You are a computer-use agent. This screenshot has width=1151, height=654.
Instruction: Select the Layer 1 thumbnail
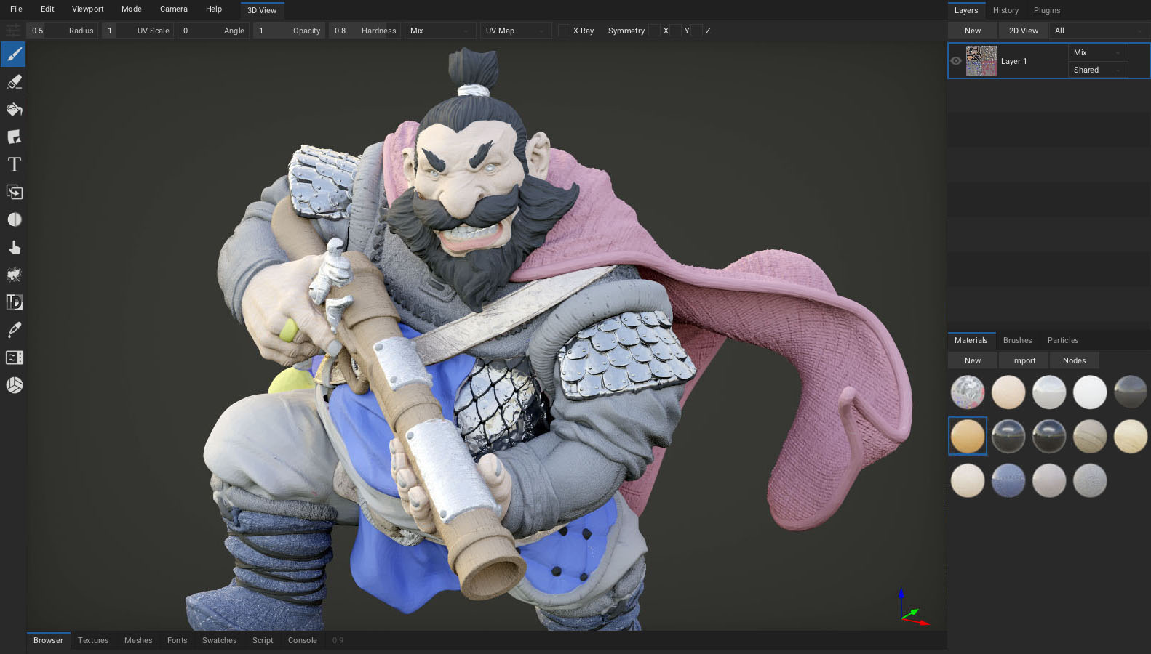tap(981, 61)
